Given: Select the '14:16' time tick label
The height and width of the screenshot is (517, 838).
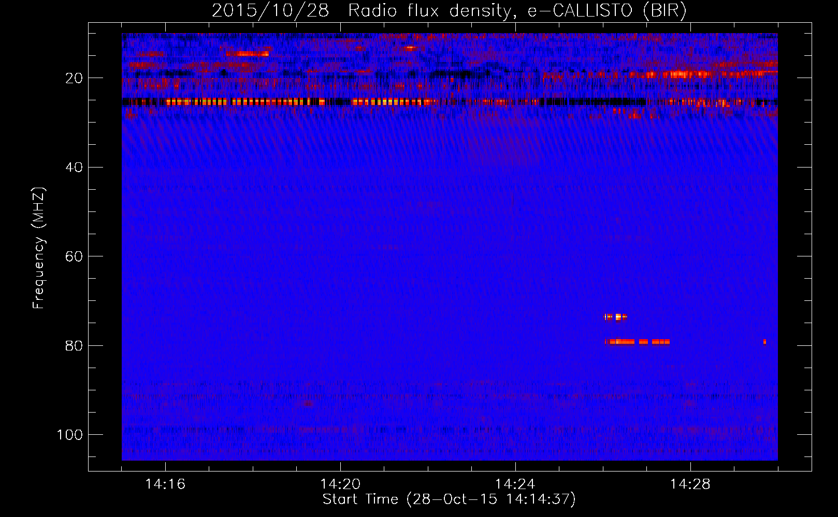Looking at the screenshot, I should point(165,484).
